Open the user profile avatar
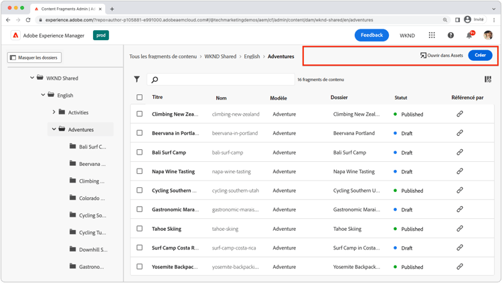The width and height of the screenshot is (502, 283). point(488,35)
